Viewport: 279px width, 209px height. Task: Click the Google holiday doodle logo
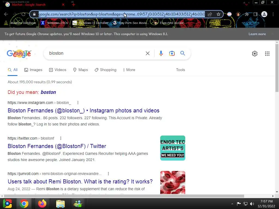point(19,54)
